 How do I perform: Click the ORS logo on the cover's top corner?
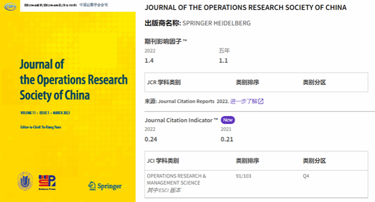click(x=10, y=7)
